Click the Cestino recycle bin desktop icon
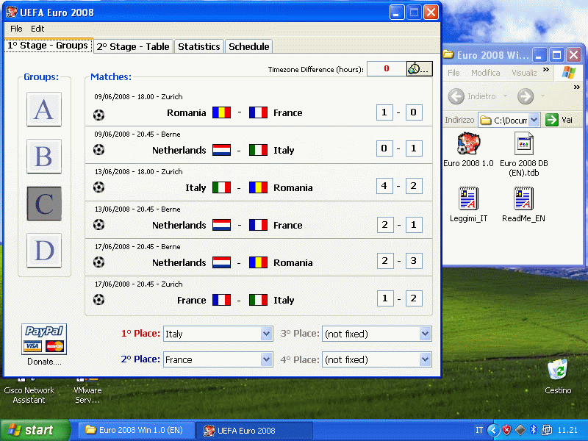Screen dimensions: 588x441 558,370
